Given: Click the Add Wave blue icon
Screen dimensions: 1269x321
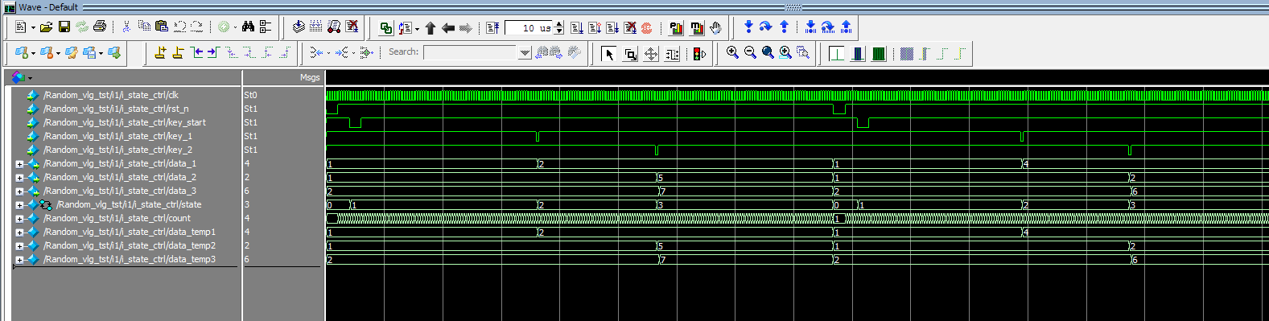Looking at the screenshot, I should click(21, 53).
